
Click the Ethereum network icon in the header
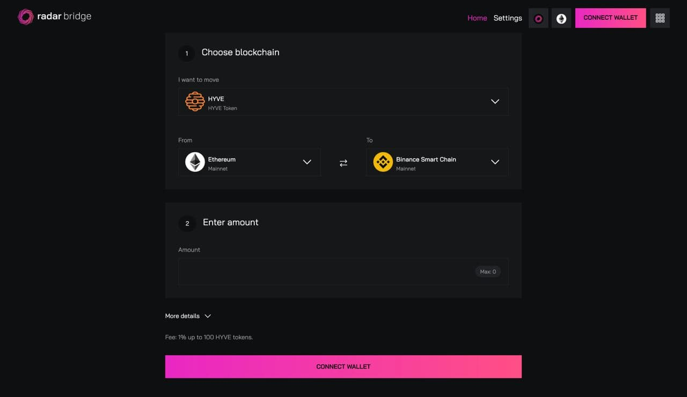tap(561, 18)
